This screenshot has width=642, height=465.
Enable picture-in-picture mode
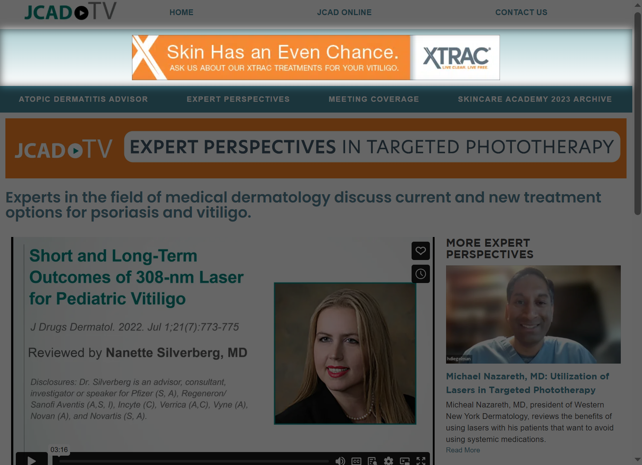(x=405, y=461)
